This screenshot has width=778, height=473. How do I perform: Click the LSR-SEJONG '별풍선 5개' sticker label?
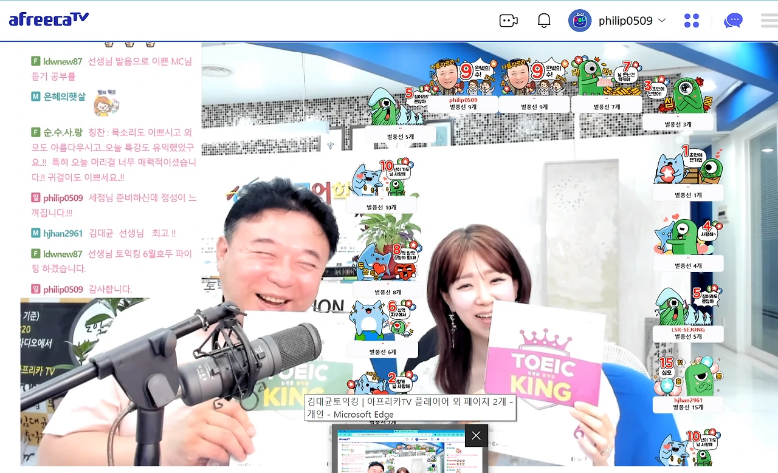[x=688, y=334]
